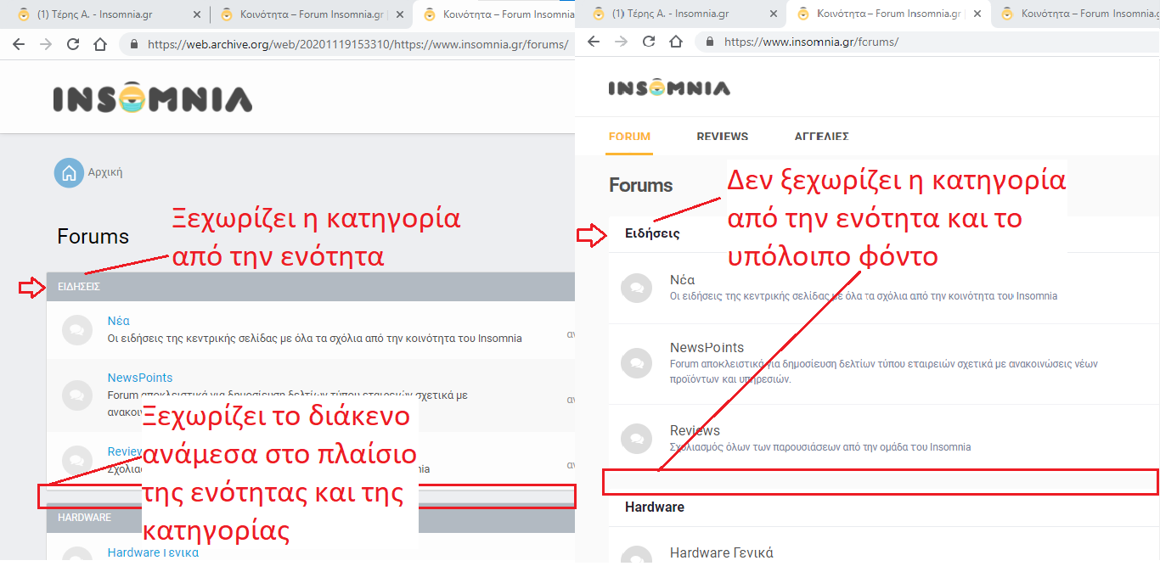The image size is (1160, 583).
Task: Click speech bubble icon beside new-site Hardware Γενικά
Action: coord(636,556)
